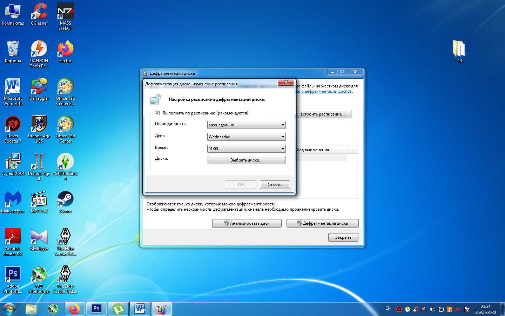Select the Driver Booster 7 shortcut

click(x=13, y=130)
